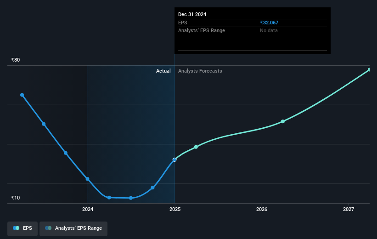Click the ₹32.067 EPS value in tooltip
The image size is (377, 239).
[x=269, y=23]
